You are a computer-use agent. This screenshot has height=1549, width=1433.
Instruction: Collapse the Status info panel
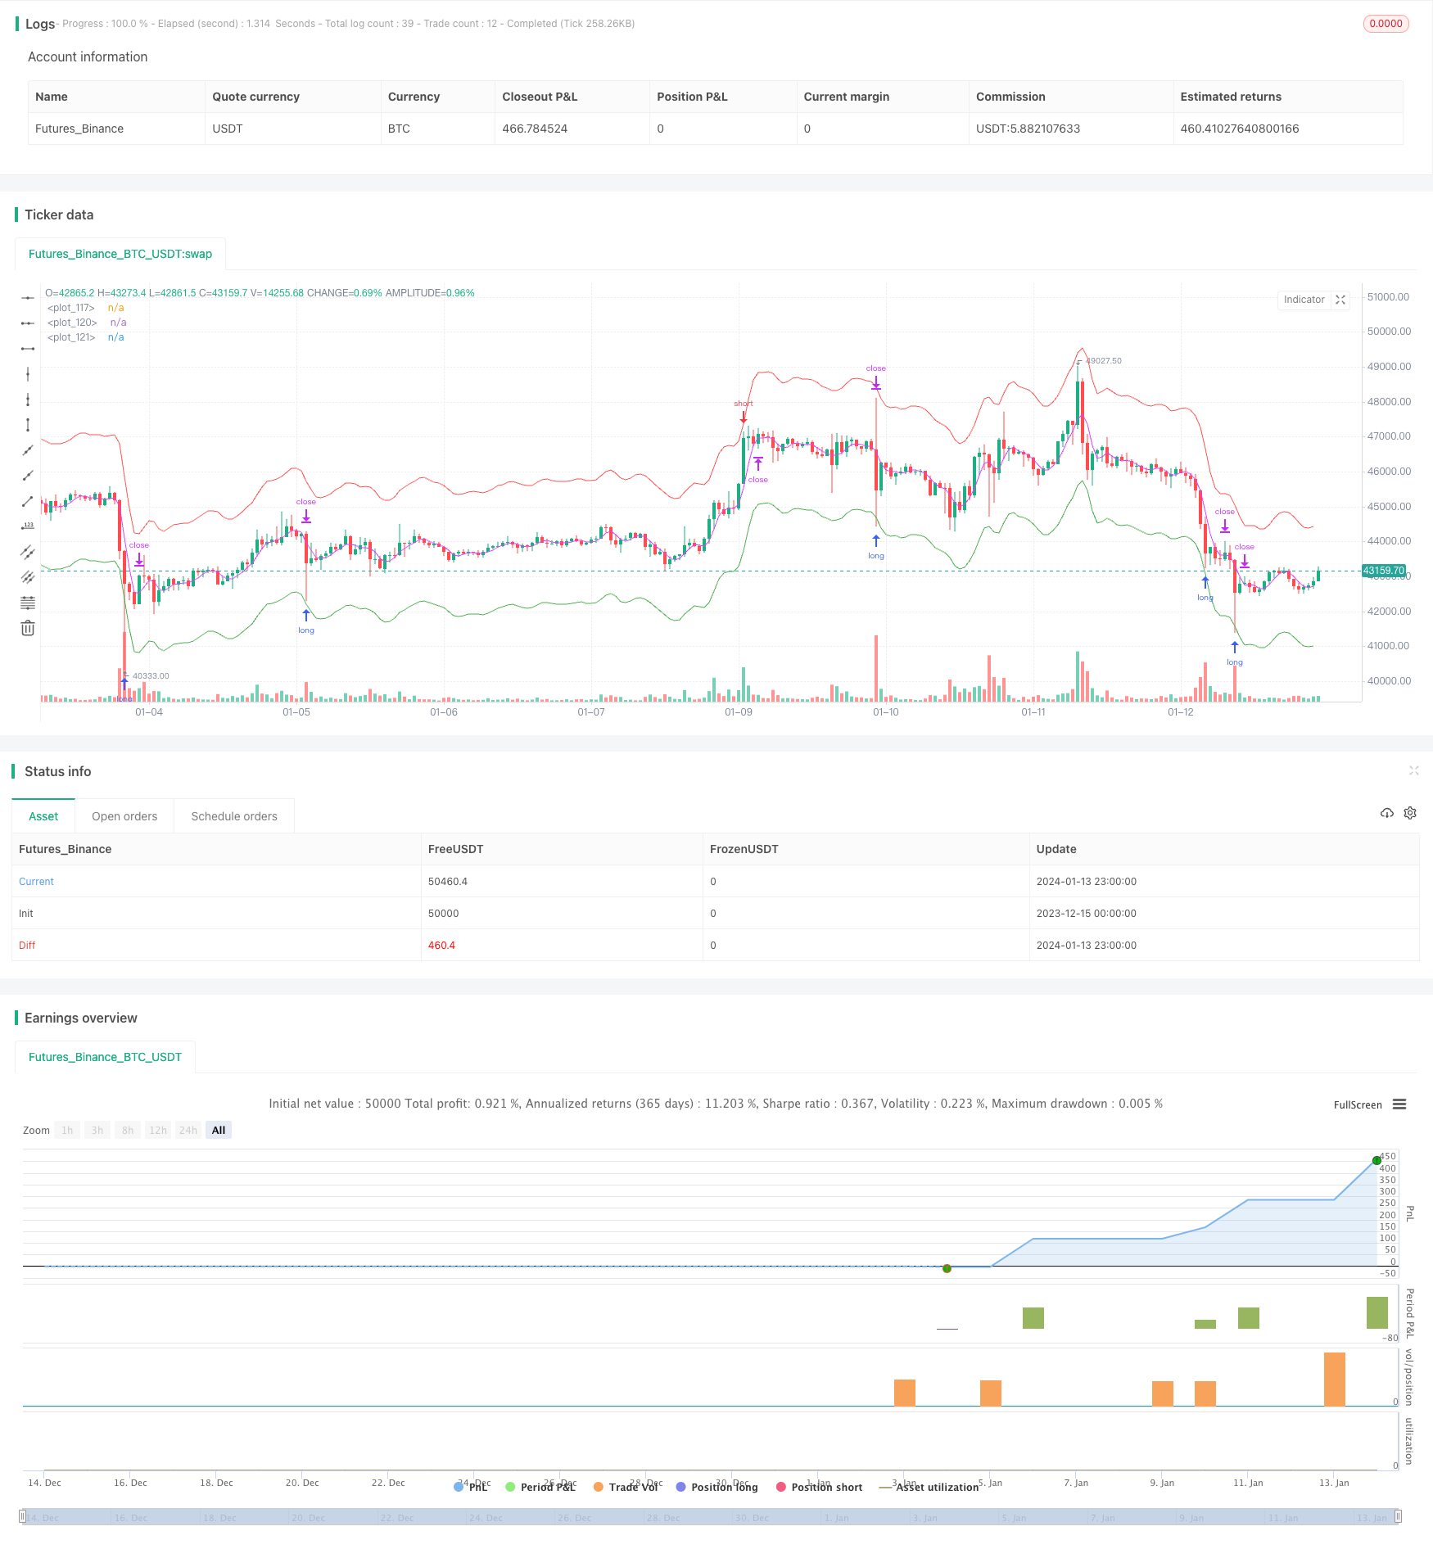pos(1413,770)
